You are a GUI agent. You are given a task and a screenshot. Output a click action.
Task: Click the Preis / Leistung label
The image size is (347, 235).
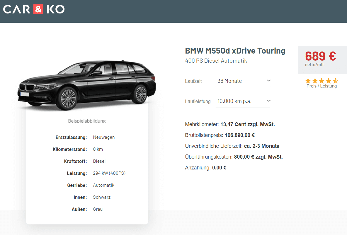(x=322, y=86)
